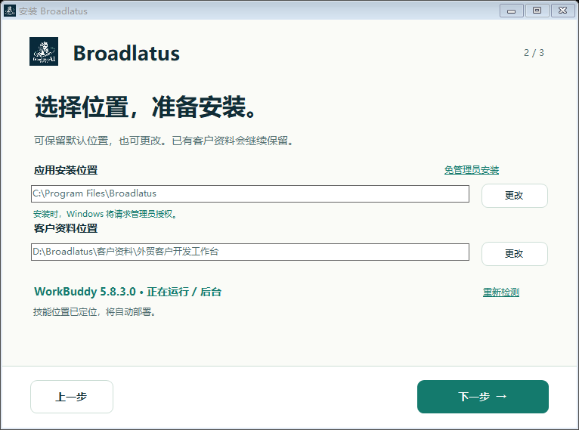Click the 重新检测 link
This screenshot has width=579, height=430.
501,292
